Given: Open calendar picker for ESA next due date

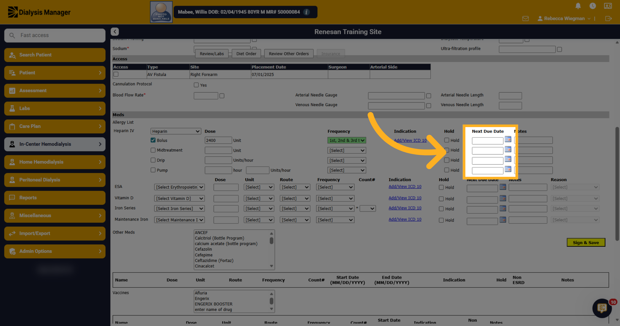Looking at the screenshot, I should (503, 187).
